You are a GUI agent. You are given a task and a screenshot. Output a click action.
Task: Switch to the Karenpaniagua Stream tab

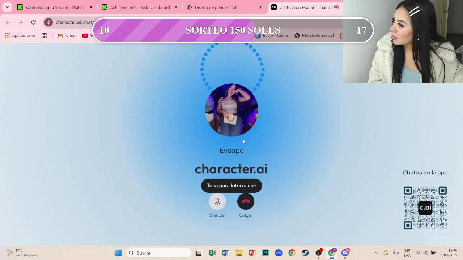[54, 7]
